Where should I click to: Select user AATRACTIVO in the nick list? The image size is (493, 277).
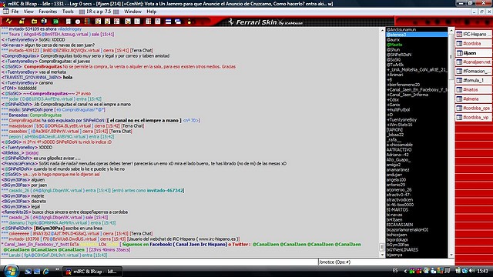pyautogui.click(x=399, y=150)
